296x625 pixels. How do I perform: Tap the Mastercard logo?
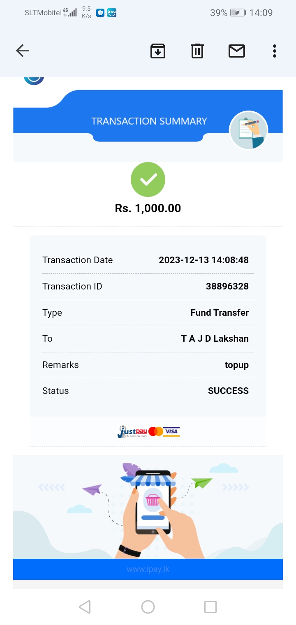pyautogui.click(x=156, y=431)
